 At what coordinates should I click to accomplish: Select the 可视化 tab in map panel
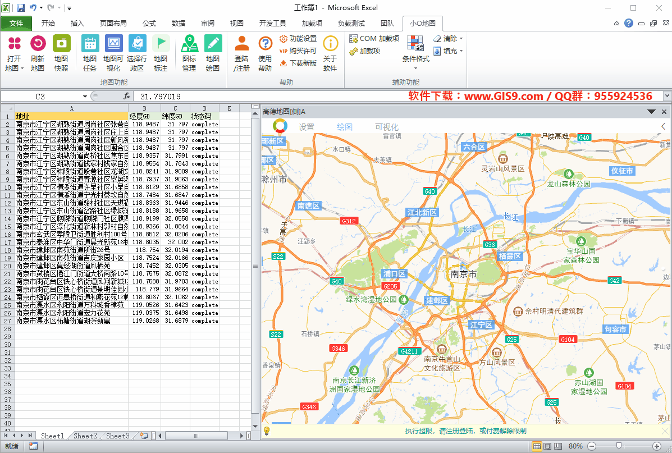(x=387, y=127)
